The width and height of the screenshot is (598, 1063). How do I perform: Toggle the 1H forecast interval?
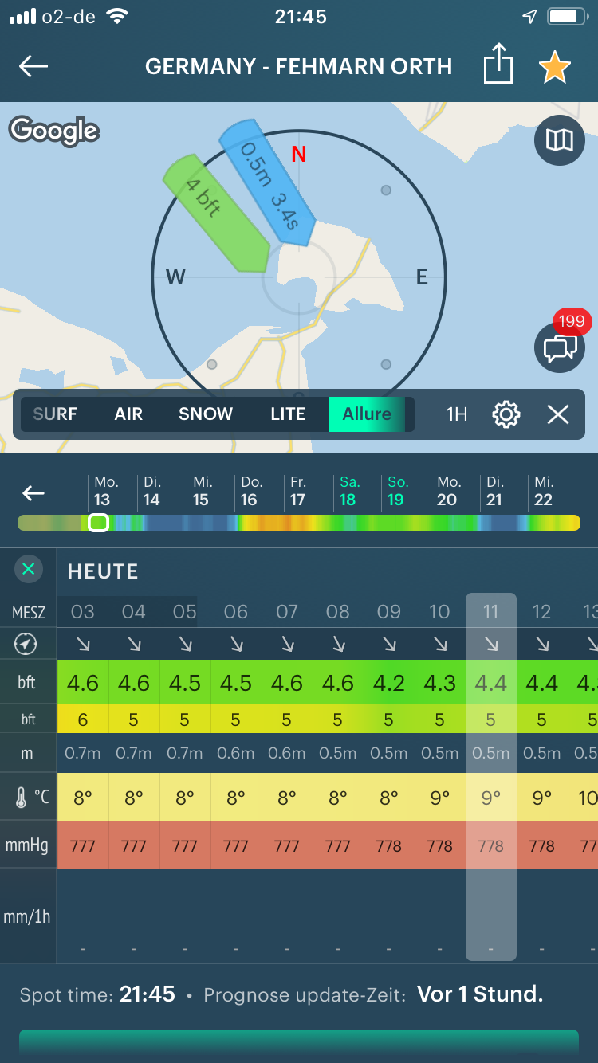pos(457,414)
